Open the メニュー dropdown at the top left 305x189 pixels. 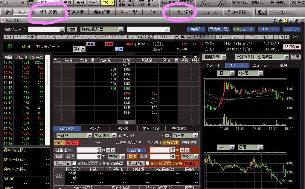[14, 3]
